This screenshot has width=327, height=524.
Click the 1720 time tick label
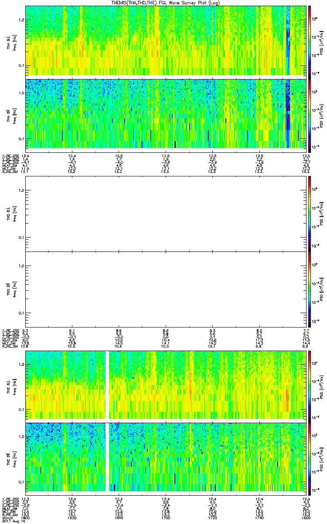[x=213, y=517]
